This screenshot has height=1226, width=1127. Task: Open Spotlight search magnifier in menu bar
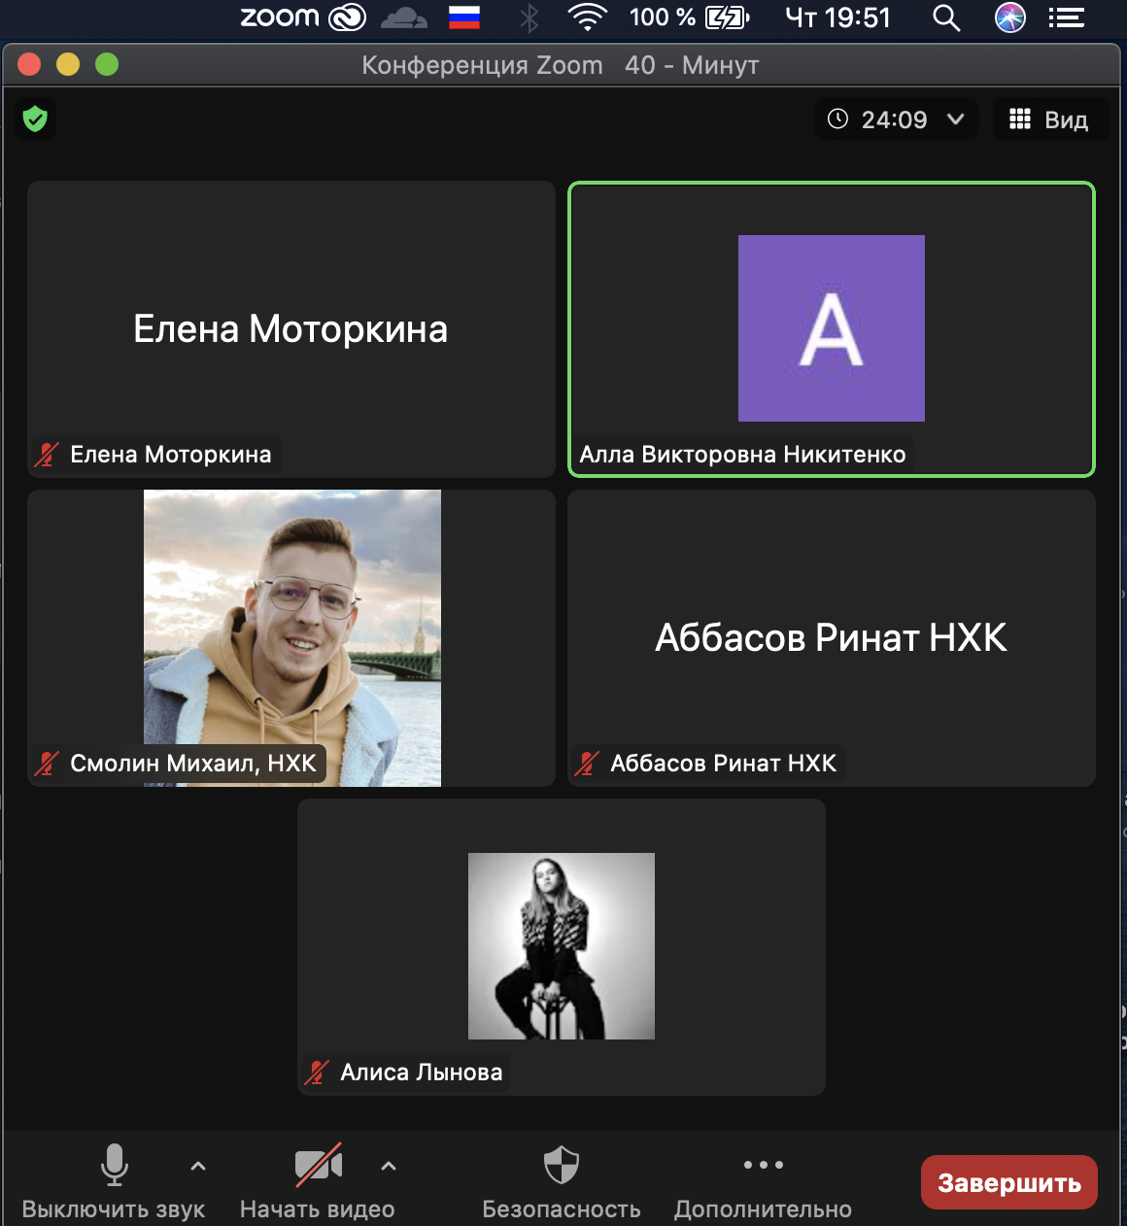point(945,17)
